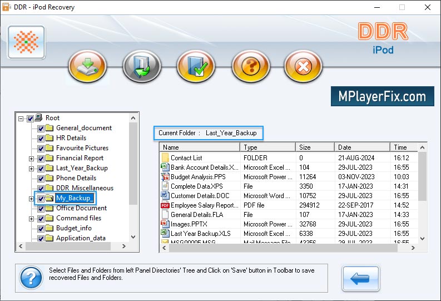Click the Save recovered files toolbar button
Viewport: 441px width, 301px height.
coord(87,66)
